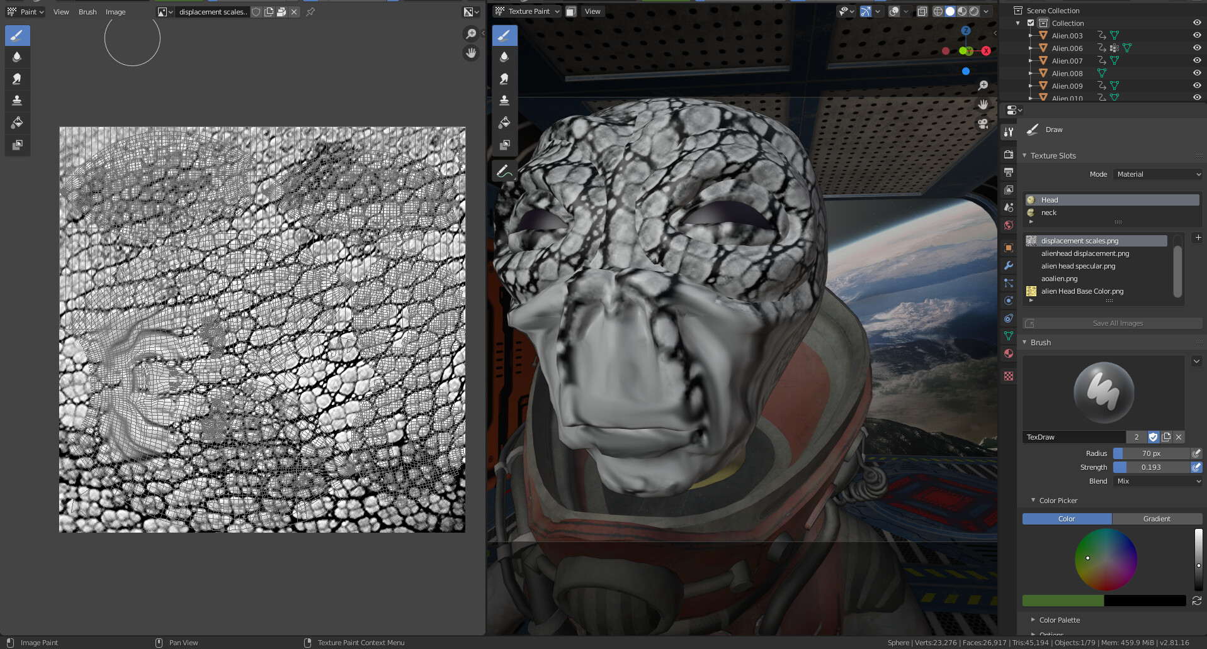
Task: Select the Soften tool in image editor
Action: (x=17, y=57)
